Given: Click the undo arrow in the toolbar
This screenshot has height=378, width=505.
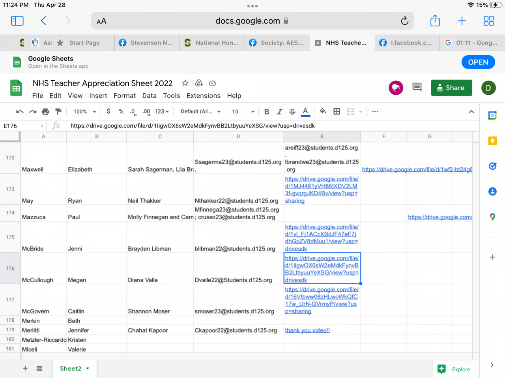Looking at the screenshot, I should pos(20,112).
